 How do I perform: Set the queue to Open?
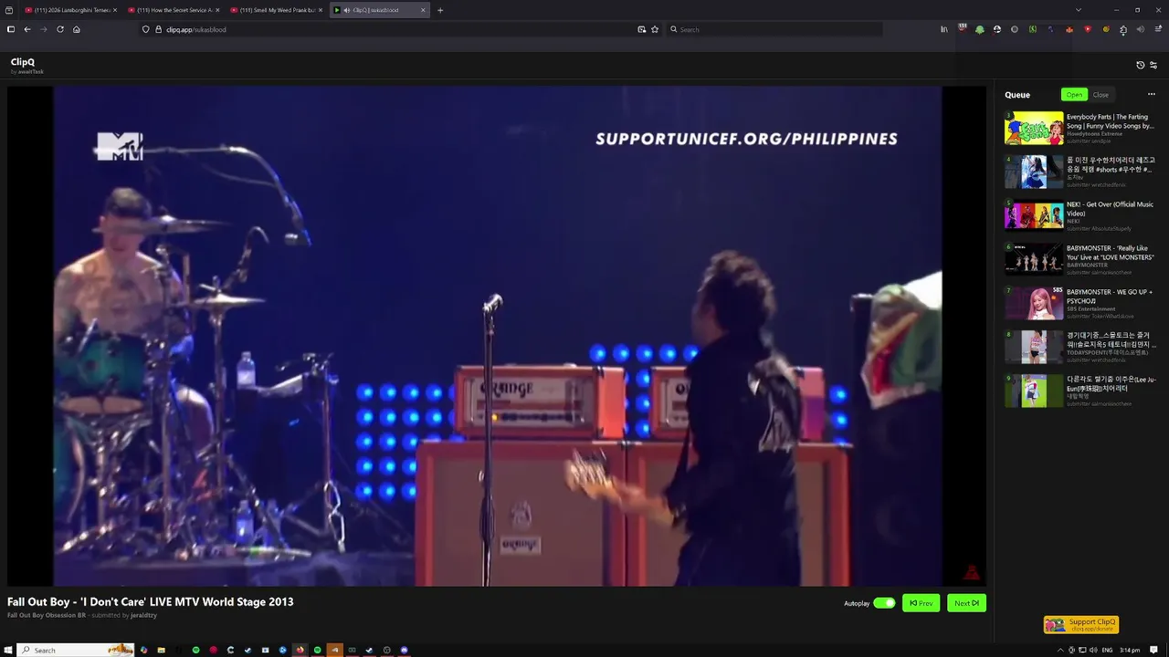pos(1074,95)
